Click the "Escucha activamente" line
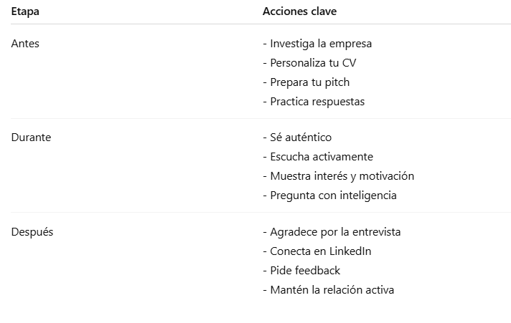The width and height of the screenshot is (511, 323). click(318, 157)
